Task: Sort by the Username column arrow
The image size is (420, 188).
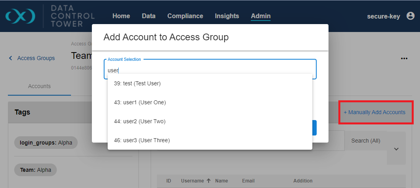Action: tap(209, 181)
